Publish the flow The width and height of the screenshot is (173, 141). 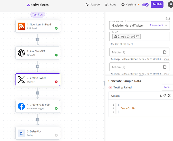tap(157, 5)
